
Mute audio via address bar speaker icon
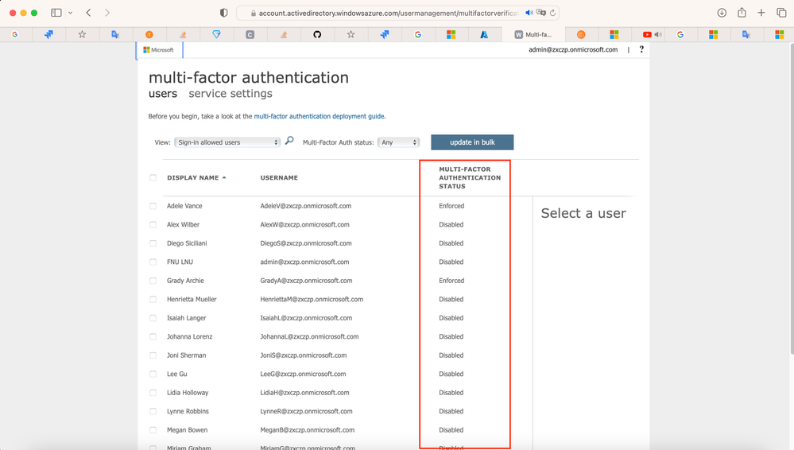pos(529,13)
